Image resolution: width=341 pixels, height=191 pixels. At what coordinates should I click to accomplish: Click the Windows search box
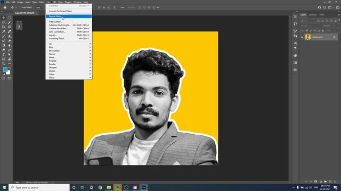[x=39, y=187]
